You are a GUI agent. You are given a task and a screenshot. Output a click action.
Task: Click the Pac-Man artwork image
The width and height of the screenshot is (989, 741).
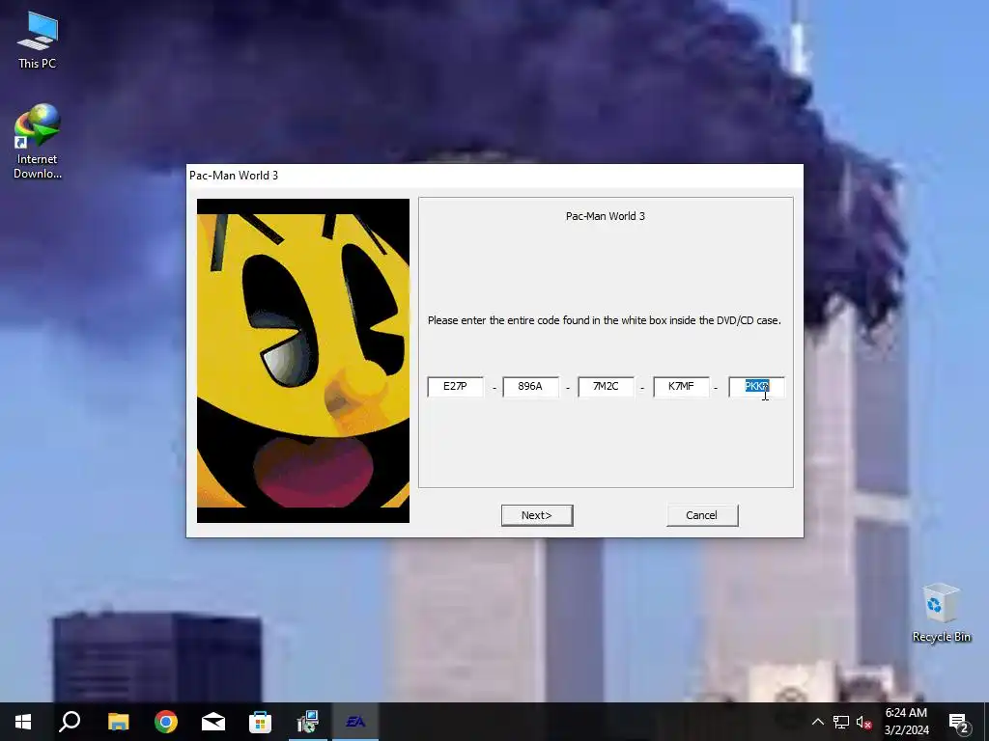pyautogui.click(x=302, y=361)
